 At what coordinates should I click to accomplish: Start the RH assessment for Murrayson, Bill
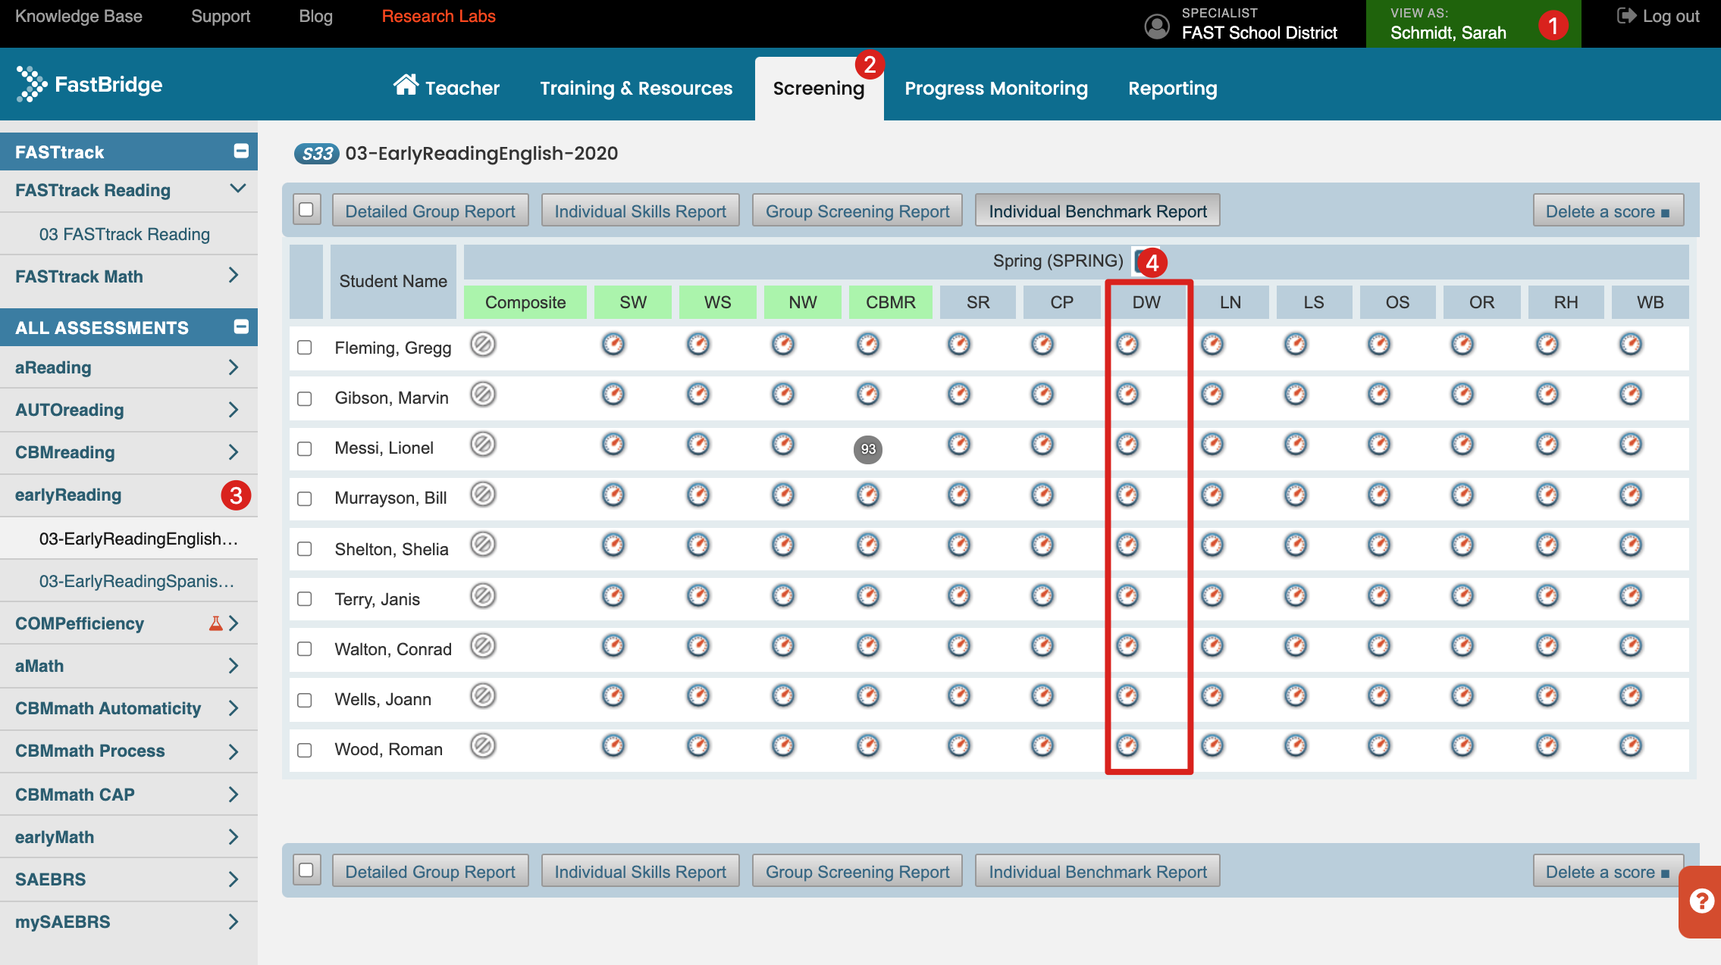point(1547,495)
